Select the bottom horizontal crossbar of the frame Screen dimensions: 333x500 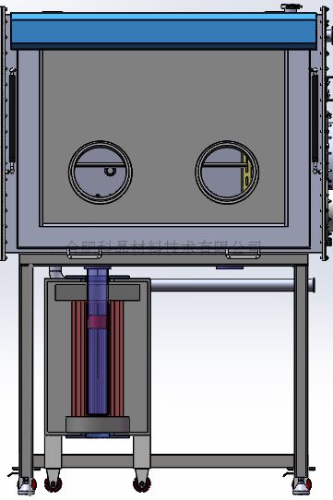click(x=163, y=461)
